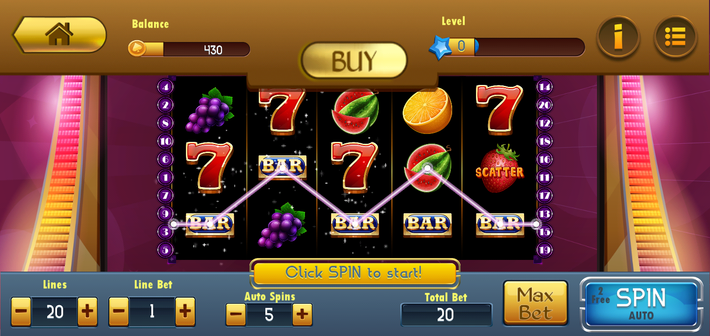Raise Auto Spins count
Image resolution: width=710 pixels, height=336 pixels.
tap(302, 315)
